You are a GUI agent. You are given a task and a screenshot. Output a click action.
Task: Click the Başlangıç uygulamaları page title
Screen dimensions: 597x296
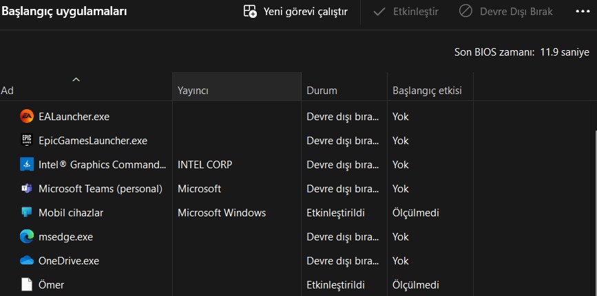64,12
